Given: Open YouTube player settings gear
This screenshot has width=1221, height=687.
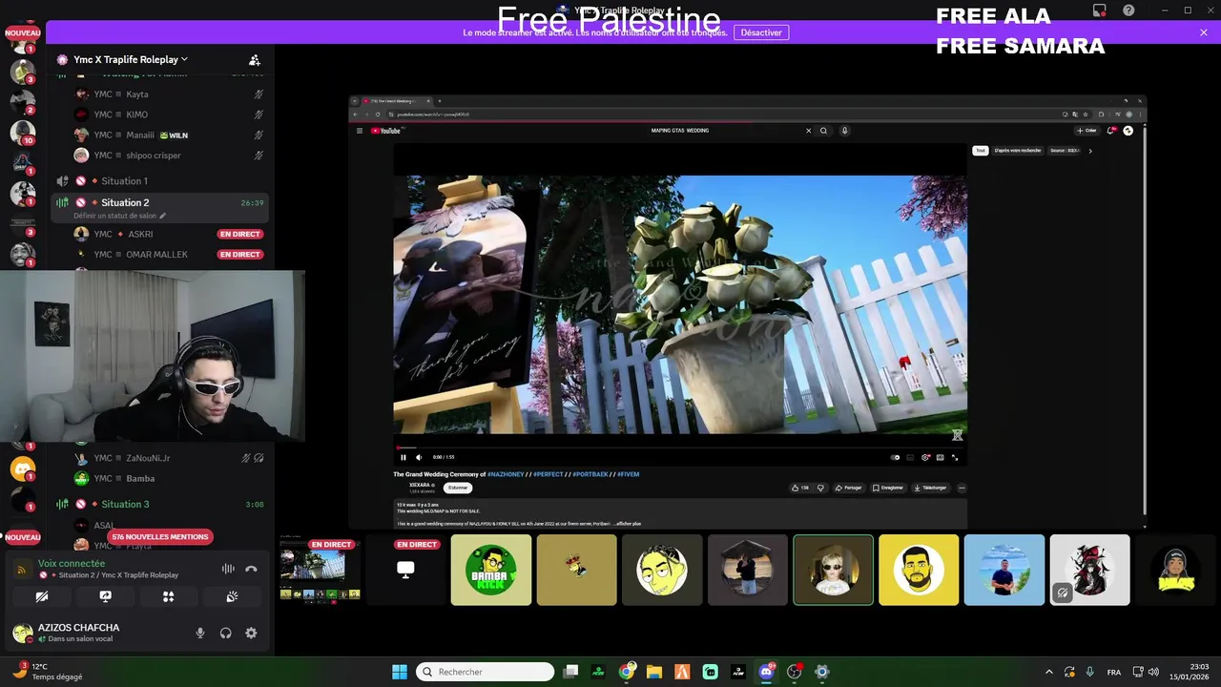Looking at the screenshot, I should 925,457.
